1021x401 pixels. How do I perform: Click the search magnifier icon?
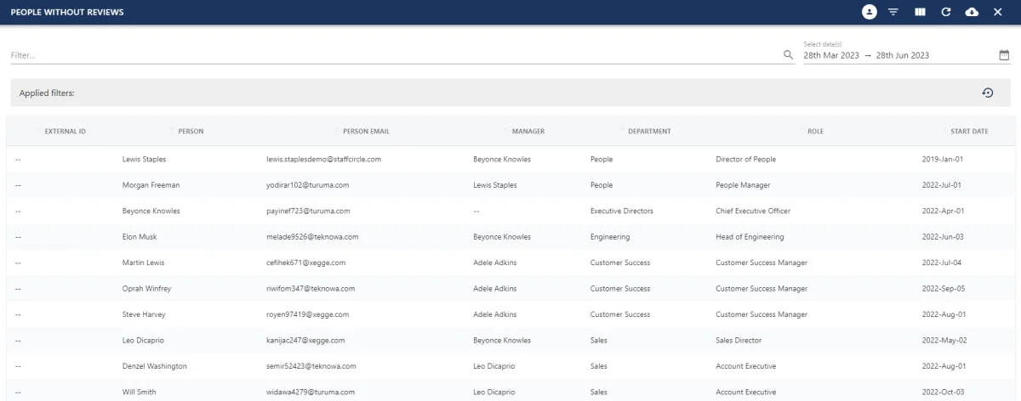[788, 54]
